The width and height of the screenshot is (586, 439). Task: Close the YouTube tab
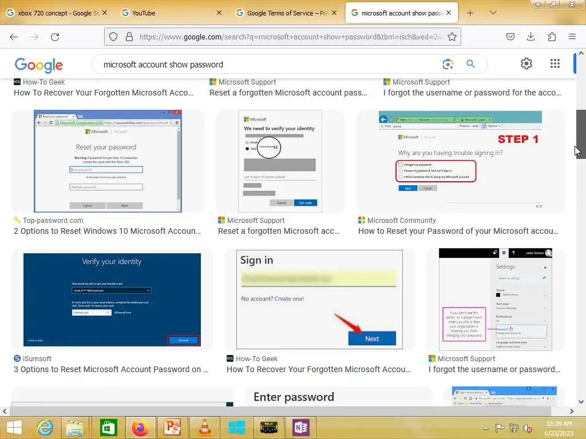coord(219,13)
